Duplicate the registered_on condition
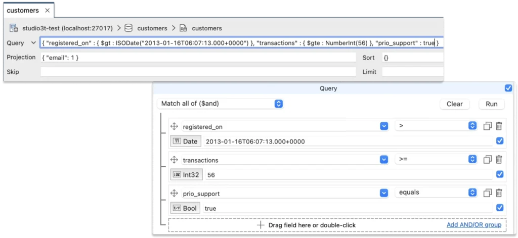518x238 pixels. click(x=488, y=126)
